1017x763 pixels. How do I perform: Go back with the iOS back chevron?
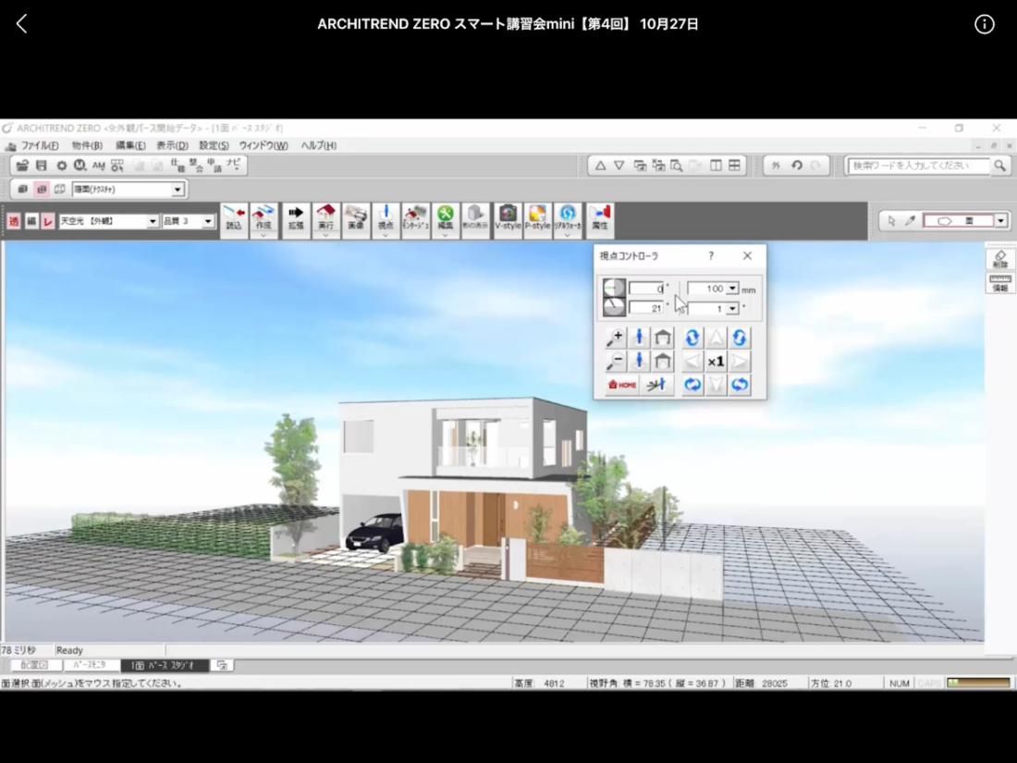click(22, 24)
